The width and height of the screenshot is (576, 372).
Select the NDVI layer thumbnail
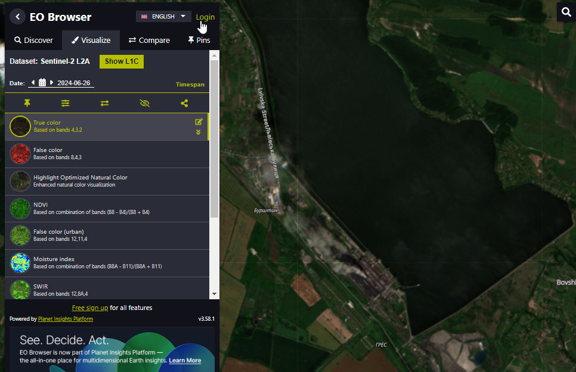pos(20,208)
